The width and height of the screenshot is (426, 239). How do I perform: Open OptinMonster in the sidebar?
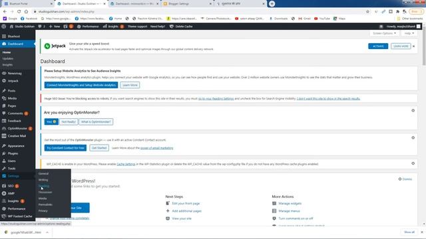coord(18,128)
